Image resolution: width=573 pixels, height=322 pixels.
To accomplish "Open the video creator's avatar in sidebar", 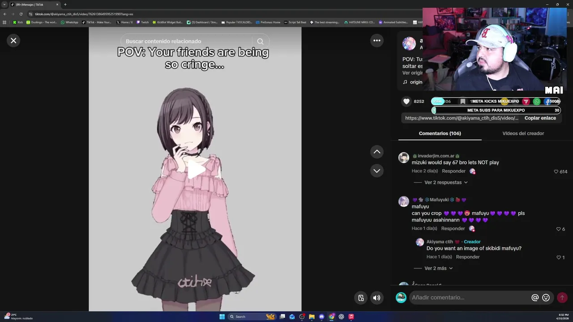I will pyautogui.click(x=409, y=44).
